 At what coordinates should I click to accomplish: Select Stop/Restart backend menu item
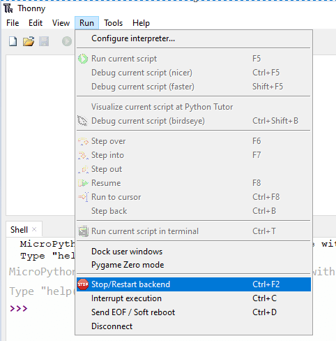click(194, 284)
